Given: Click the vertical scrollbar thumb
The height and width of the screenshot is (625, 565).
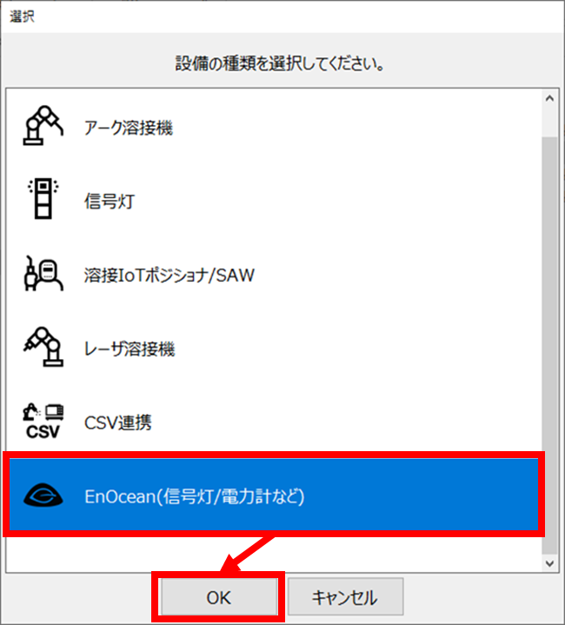Looking at the screenshot, I should (x=550, y=345).
